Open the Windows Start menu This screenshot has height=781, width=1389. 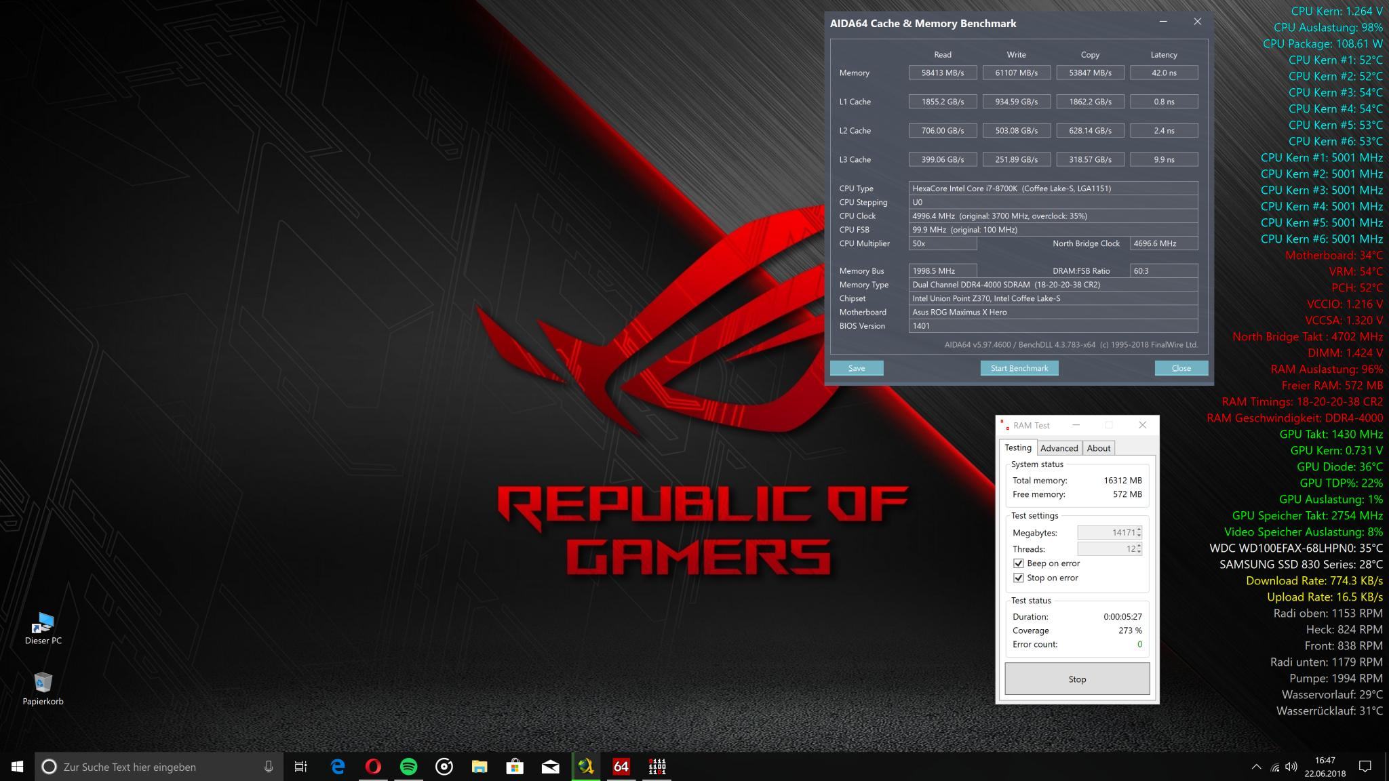click(x=17, y=767)
